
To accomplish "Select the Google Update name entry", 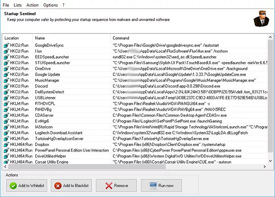I will coord(47,74).
